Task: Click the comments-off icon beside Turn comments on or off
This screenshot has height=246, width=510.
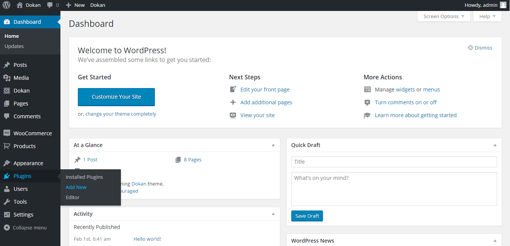Action: [x=367, y=102]
